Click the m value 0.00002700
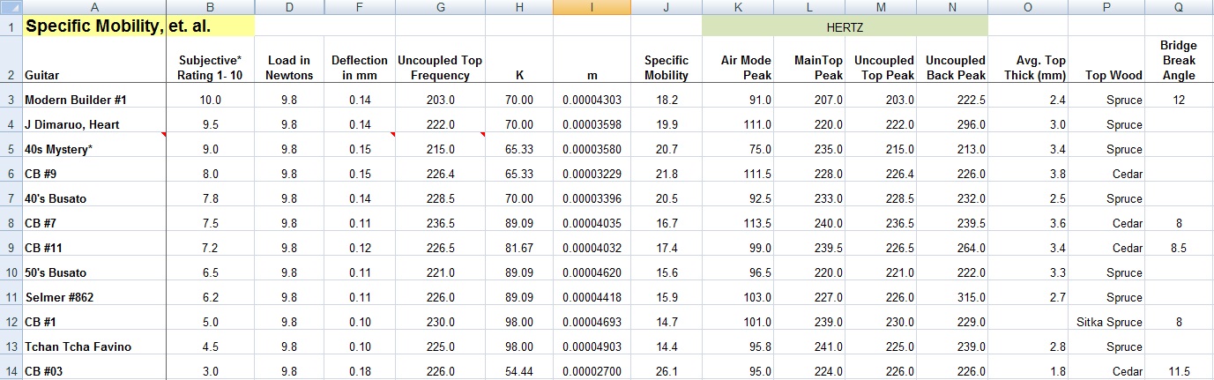Screen dimensions: 1214x380 coord(592,371)
